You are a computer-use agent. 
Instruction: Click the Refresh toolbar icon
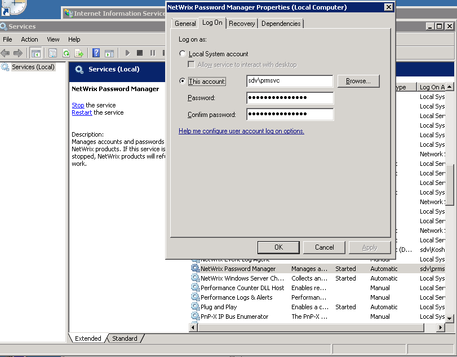tap(66, 53)
